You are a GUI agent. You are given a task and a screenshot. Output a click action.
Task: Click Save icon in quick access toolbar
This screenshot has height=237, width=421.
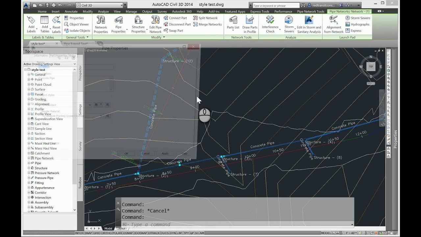[x=47, y=5]
